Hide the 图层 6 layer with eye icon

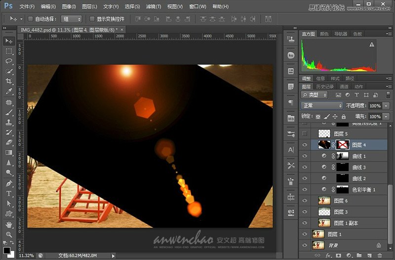pyautogui.click(x=305, y=200)
